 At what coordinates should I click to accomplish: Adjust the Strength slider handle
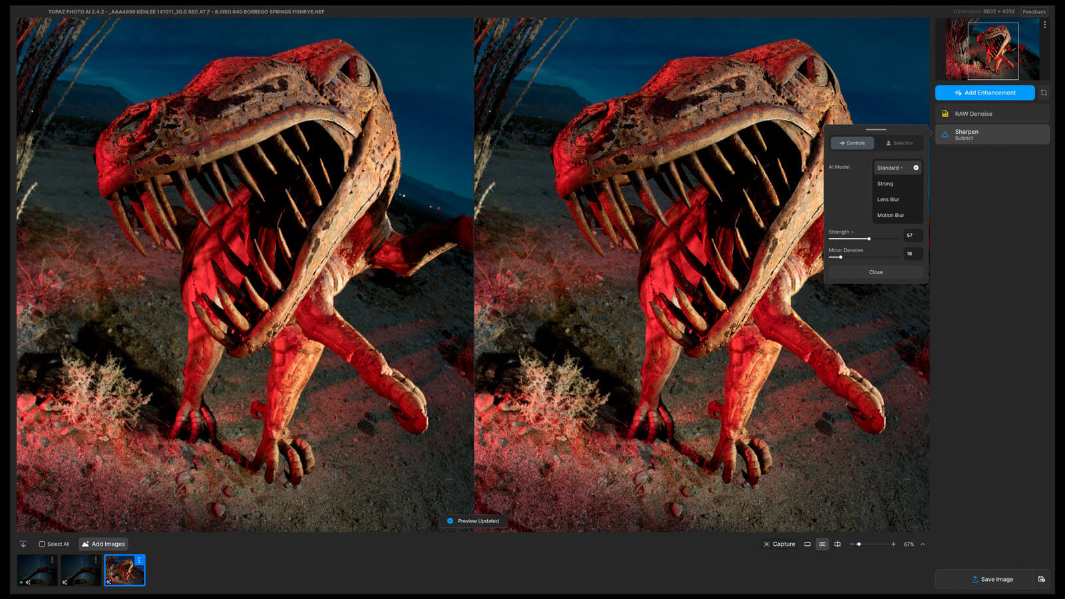click(869, 239)
